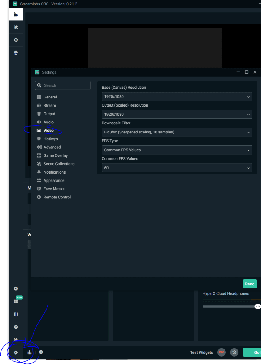Open the Base (Canvas) Resolution dropdown
261x364 pixels.
point(177,96)
